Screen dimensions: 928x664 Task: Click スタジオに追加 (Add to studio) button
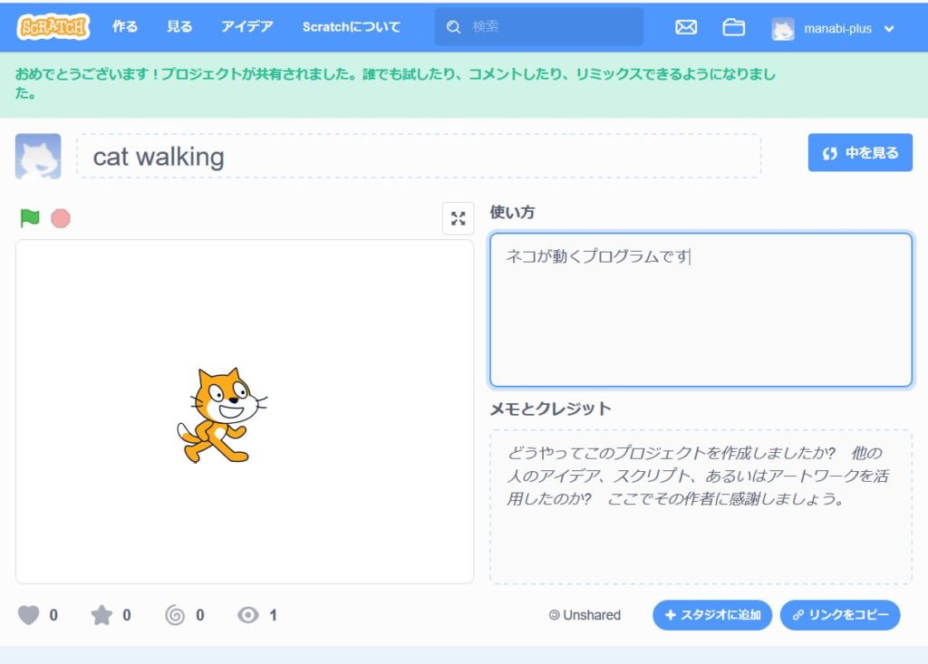(712, 615)
